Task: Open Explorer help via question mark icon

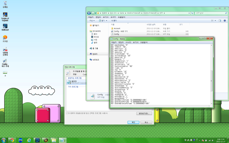Action: coord(225,21)
